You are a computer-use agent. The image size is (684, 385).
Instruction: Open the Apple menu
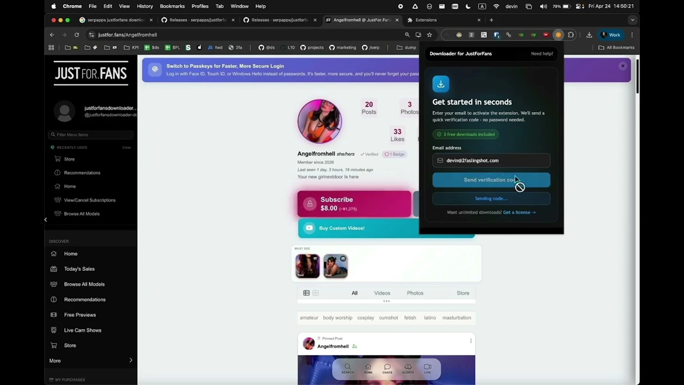tap(53, 6)
